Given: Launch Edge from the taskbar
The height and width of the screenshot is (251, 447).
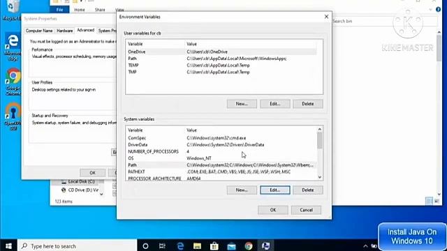Looking at the screenshot, I should [180, 246].
